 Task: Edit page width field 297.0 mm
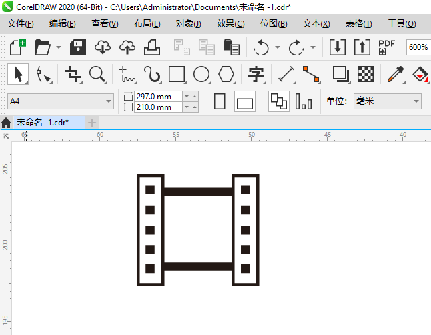tap(158, 97)
